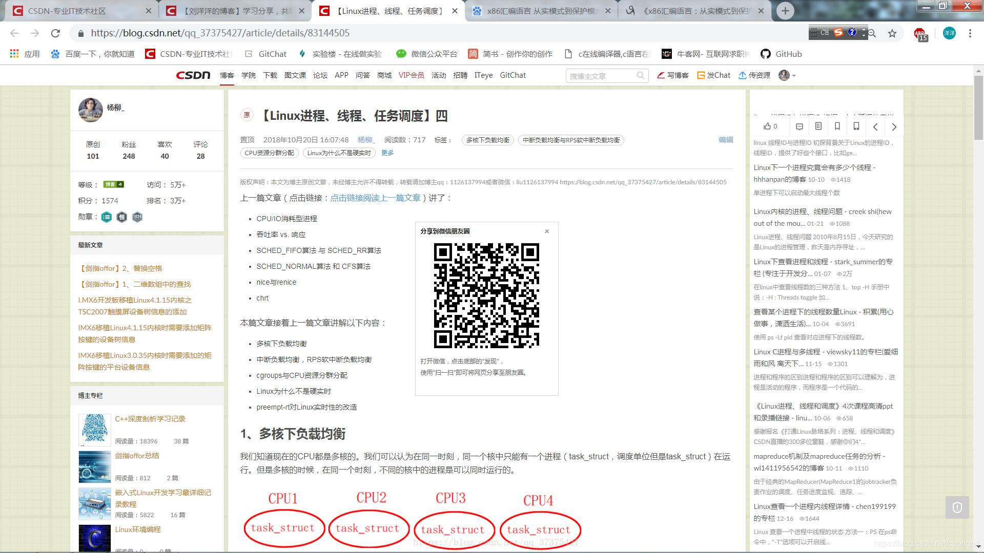Open the Chrome profile avatar 洋洋
Screen dimensions: 984x553
pos(949,33)
